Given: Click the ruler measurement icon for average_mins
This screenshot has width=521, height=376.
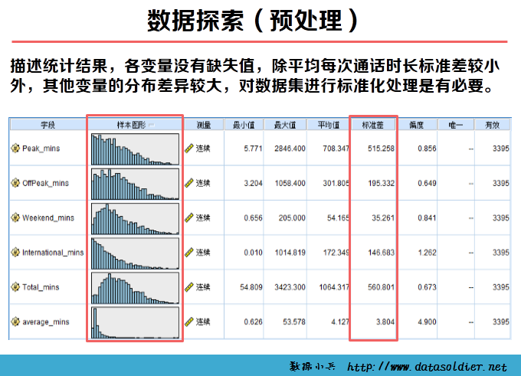Looking at the screenshot, I should tap(189, 322).
